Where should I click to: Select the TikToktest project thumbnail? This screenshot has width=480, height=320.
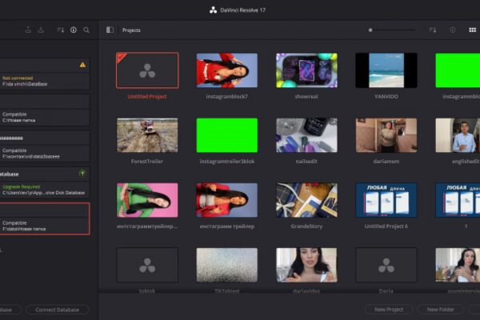click(227, 265)
